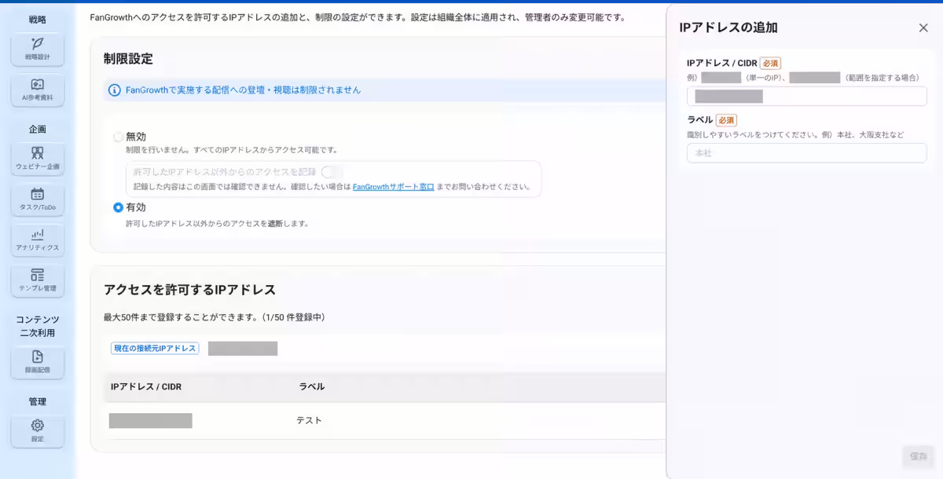This screenshot has width=943, height=479.
Task: Click the ラベル input field
Action: pos(807,153)
